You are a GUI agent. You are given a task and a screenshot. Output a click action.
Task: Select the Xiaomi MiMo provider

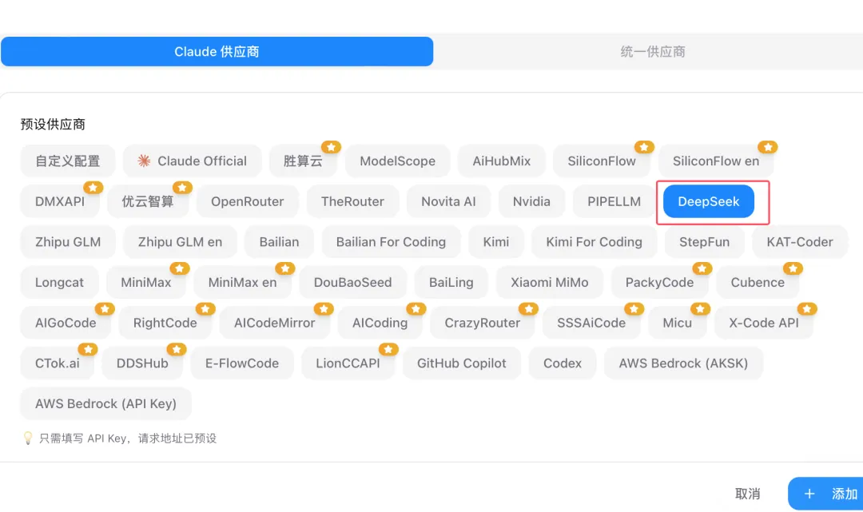pyautogui.click(x=549, y=282)
